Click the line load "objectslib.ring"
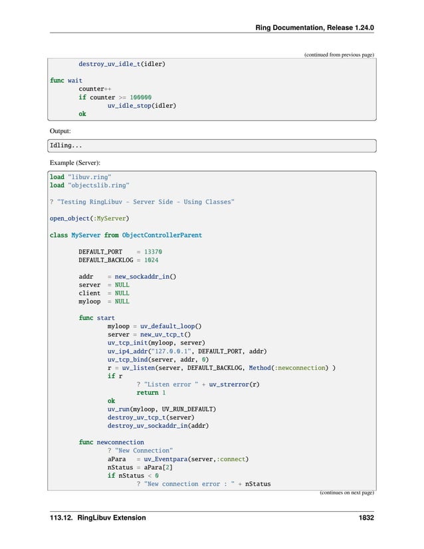The image size is (424, 549). click(x=90, y=185)
